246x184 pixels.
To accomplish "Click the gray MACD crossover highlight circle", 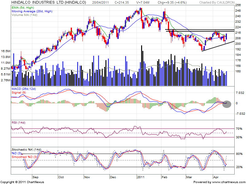I will (x=227, y=104).
